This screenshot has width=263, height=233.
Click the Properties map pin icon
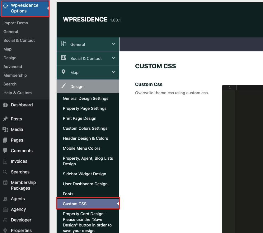[x=5, y=231]
